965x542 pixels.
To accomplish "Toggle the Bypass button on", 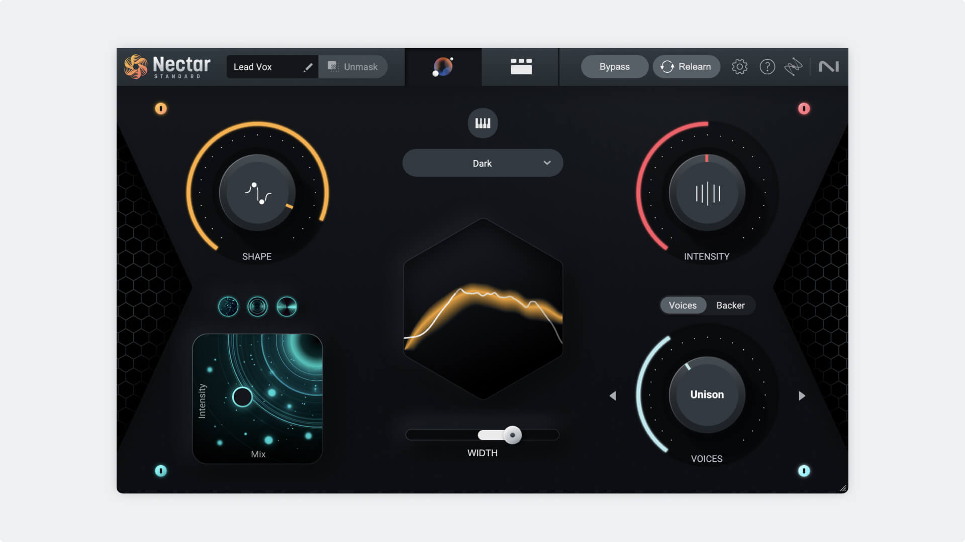I will click(614, 66).
